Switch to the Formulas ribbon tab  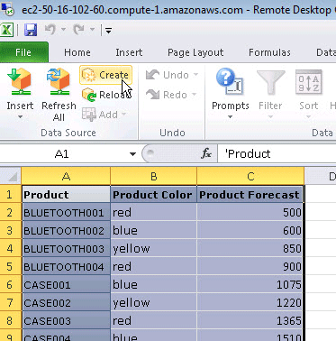[x=269, y=52]
